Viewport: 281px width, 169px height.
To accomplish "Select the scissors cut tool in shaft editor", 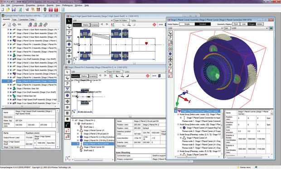I will point(69,38).
